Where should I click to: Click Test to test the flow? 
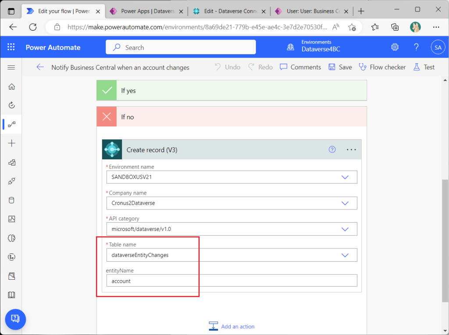424,67
